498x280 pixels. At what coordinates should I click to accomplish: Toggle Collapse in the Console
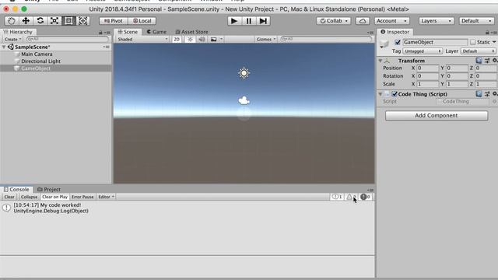pos(29,197)
